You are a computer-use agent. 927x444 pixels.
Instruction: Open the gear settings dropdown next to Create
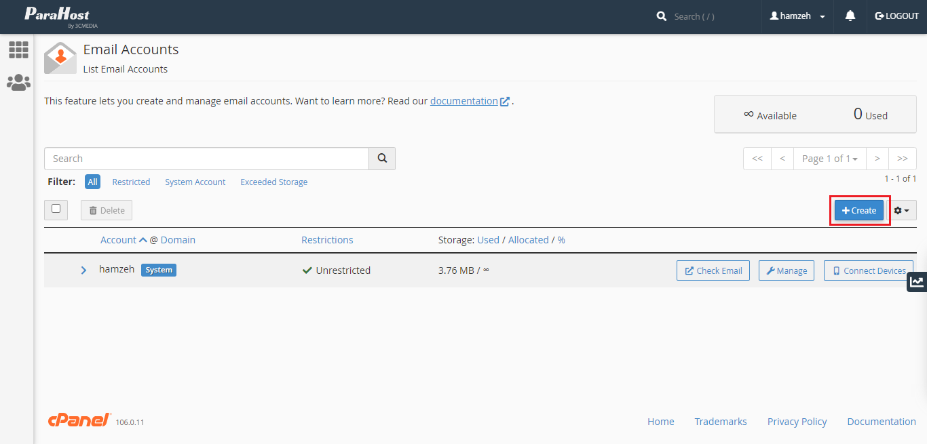(901, 210)
